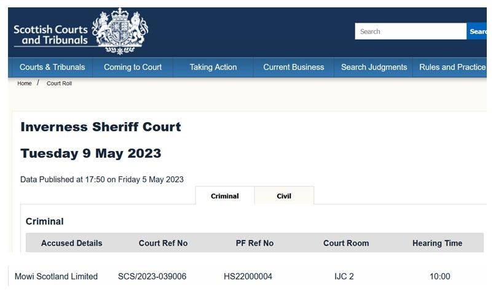Click the Scottish Courts and Tribunals crest logo
Viewport: 496px width, 302px height.
(120, 31)
